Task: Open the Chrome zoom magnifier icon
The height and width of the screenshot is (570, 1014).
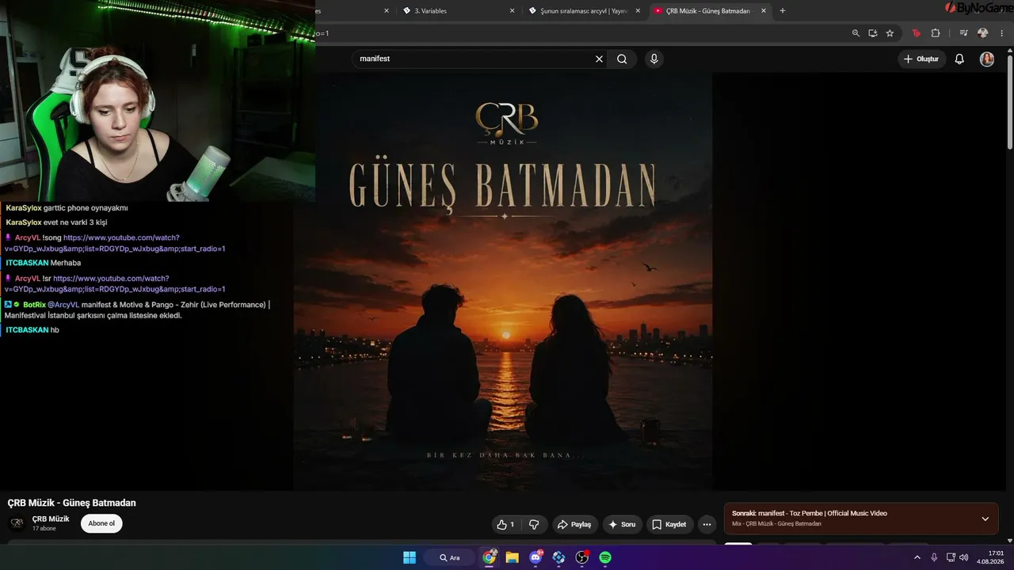Action: tap(856, 33)
